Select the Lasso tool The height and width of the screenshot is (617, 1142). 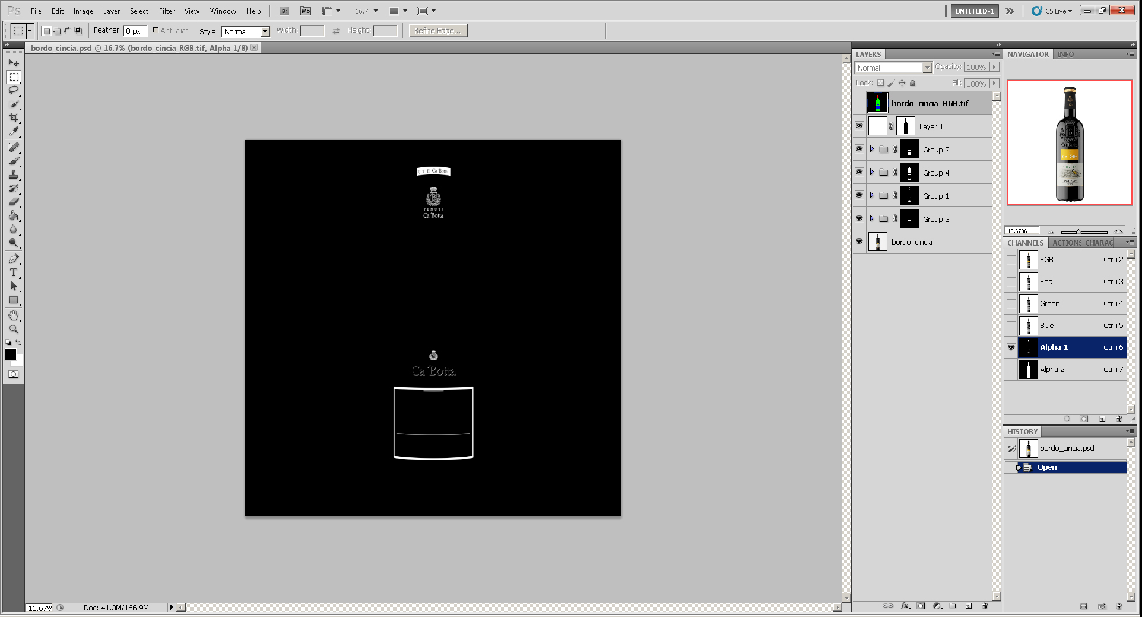14,90
